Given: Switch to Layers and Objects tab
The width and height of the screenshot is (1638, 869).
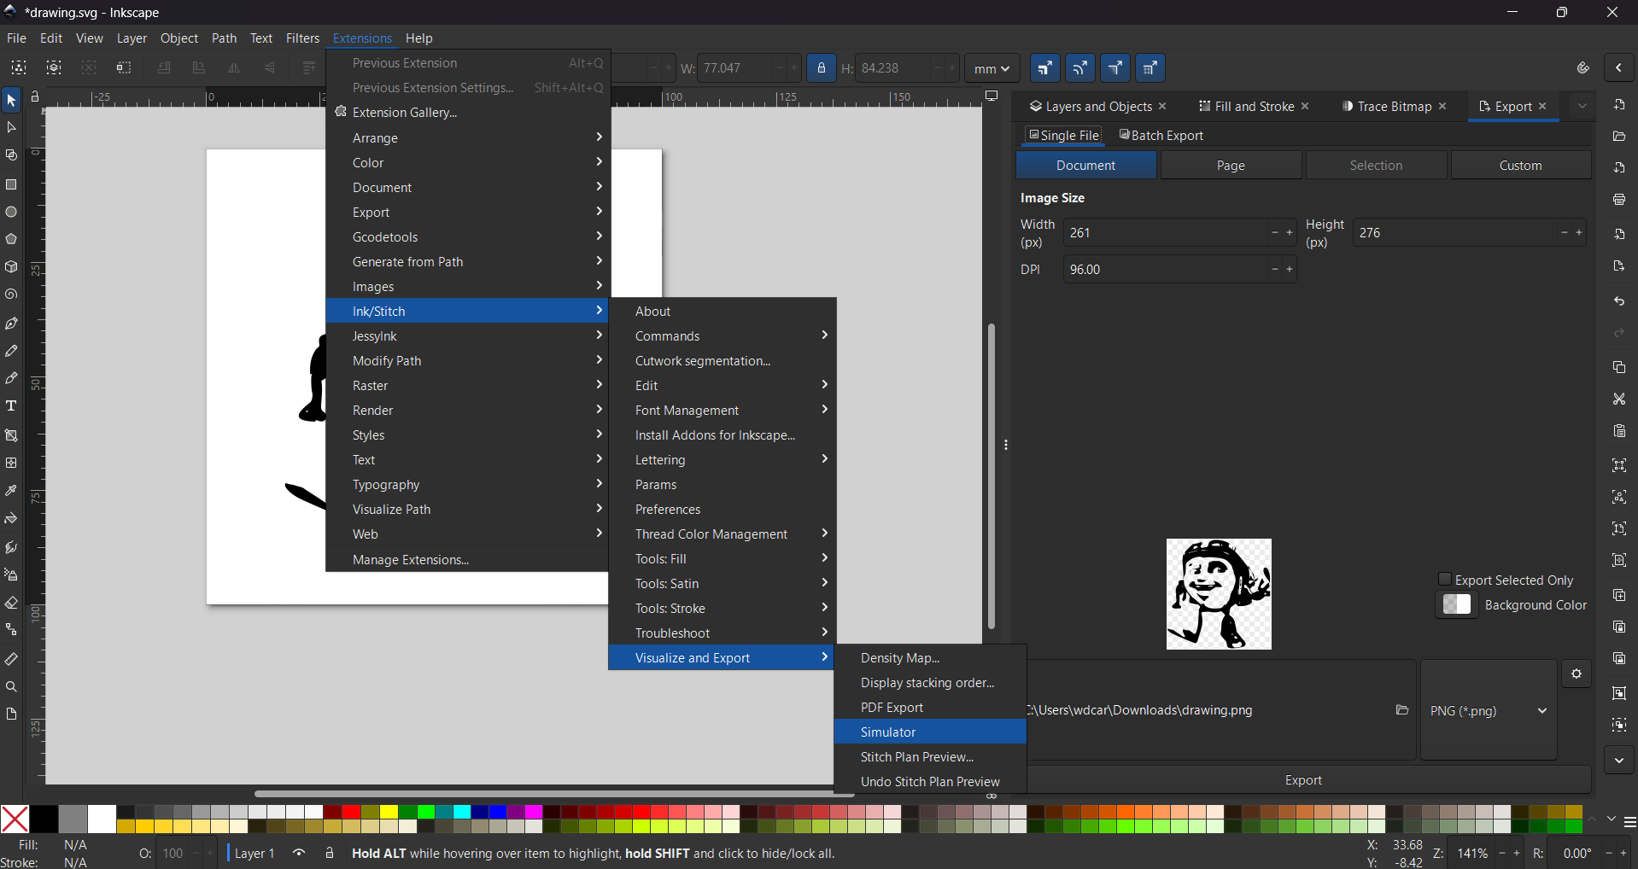Looking at the screenshot, I should click(x=1091, y=106).
